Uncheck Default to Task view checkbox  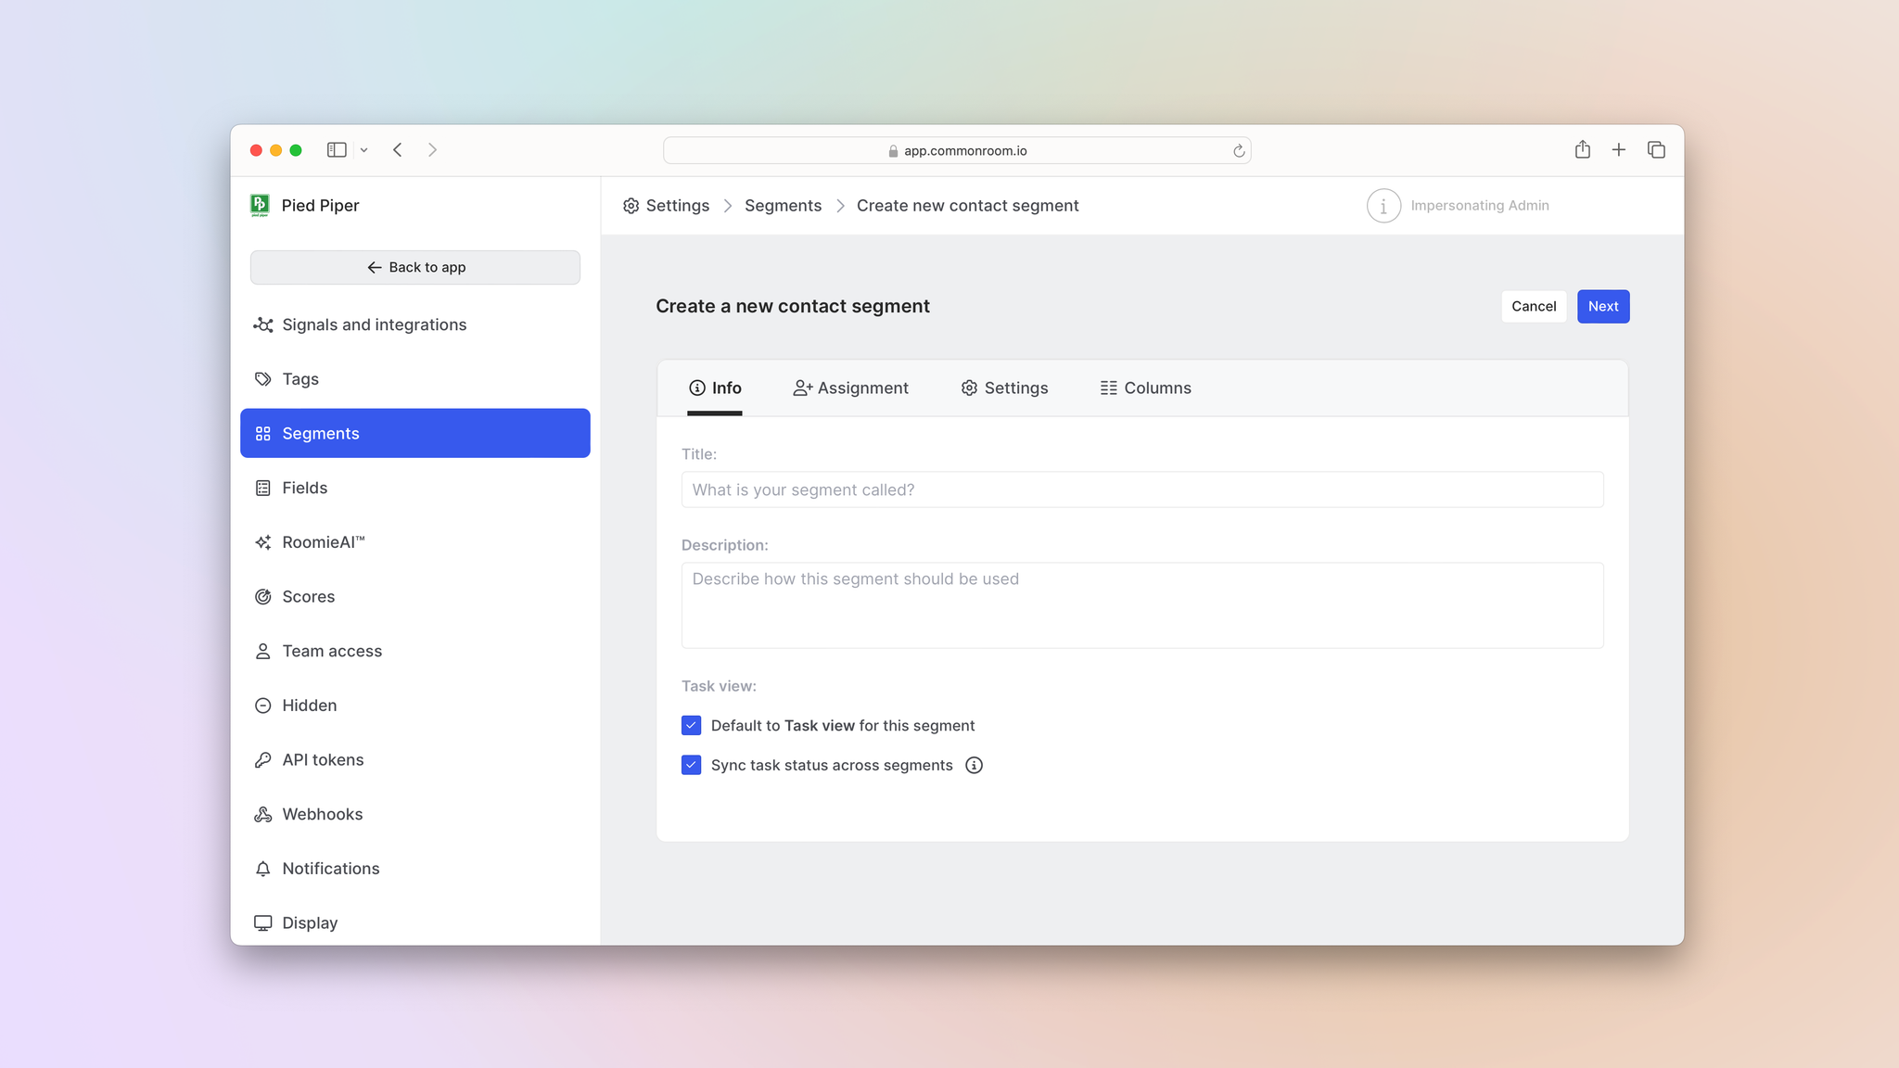[691, 726]
